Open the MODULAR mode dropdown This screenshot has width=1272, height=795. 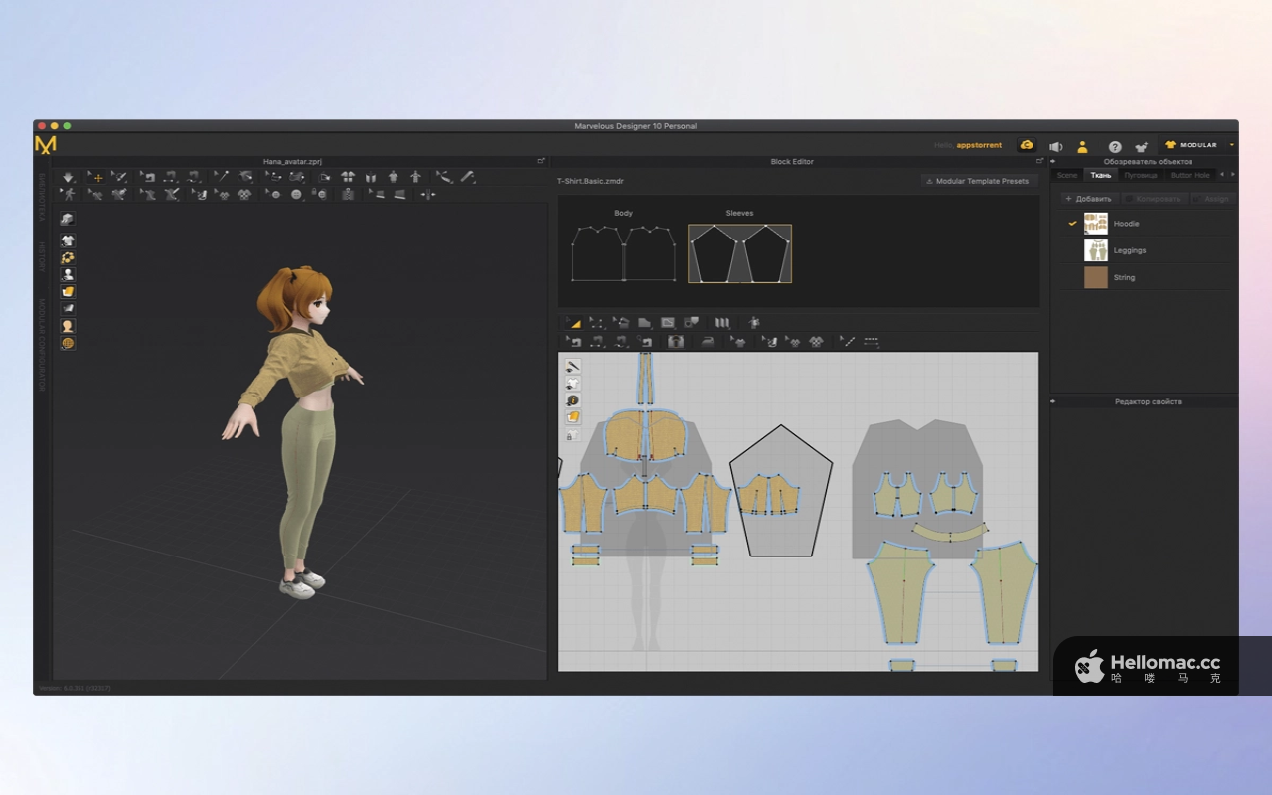coord(1191,145)
